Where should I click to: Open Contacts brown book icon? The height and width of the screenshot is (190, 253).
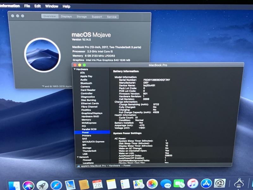(x=84, y=185)
